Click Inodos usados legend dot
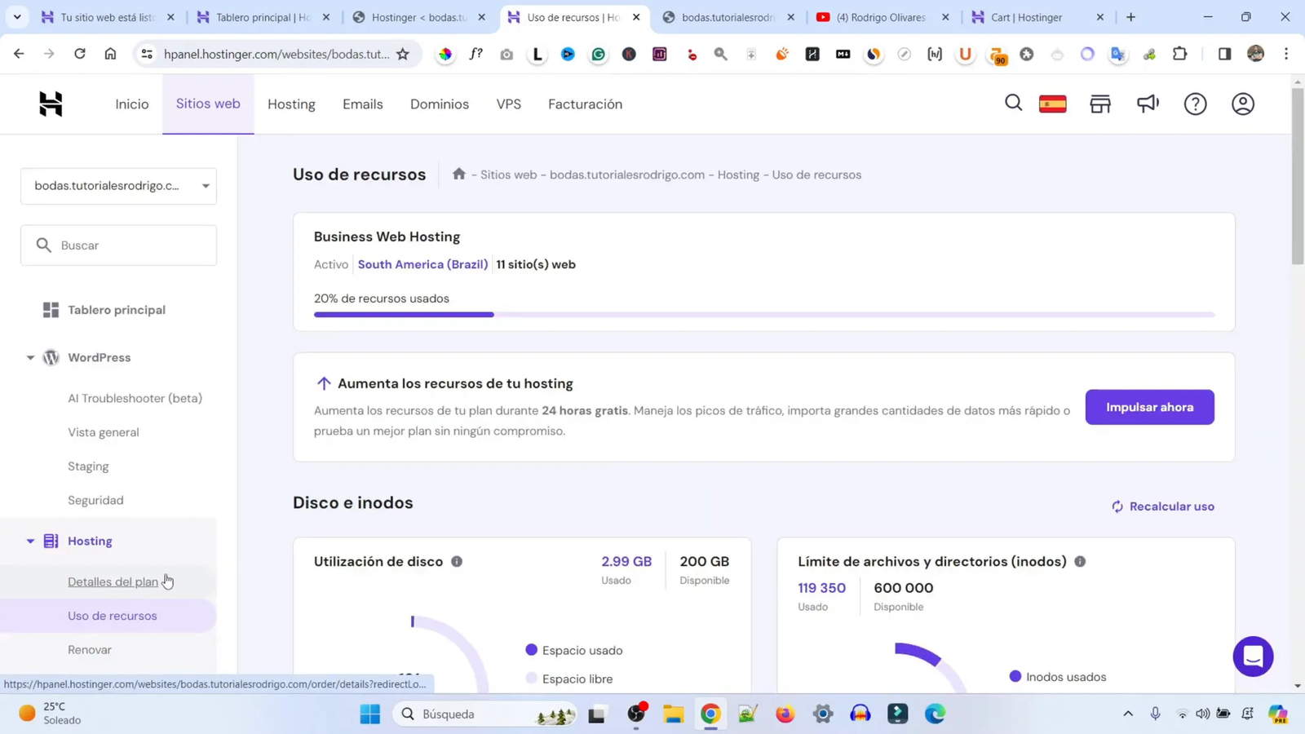 click(x=1015, y=676)
